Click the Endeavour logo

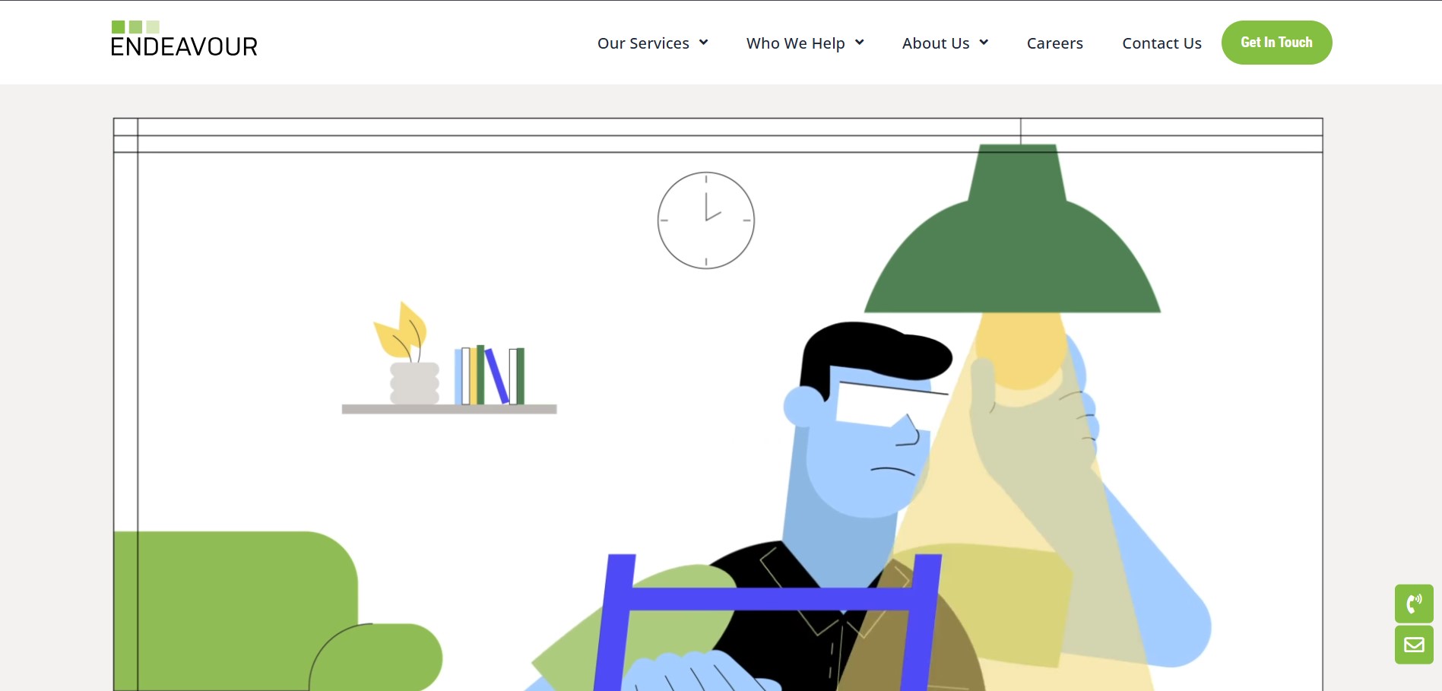[184, 39]
